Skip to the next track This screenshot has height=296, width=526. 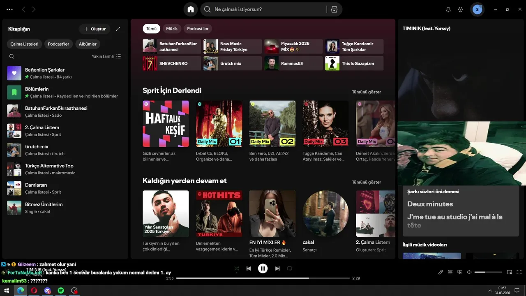pyautogui.click(x=277, y=268)
